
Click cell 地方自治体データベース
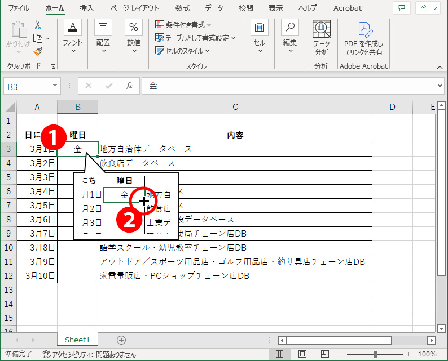235,149
